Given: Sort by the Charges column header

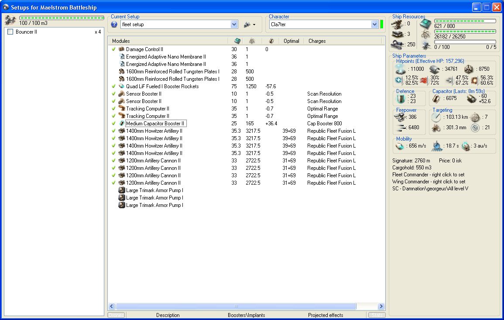Looking at the screenshot, I should point(317,41).
